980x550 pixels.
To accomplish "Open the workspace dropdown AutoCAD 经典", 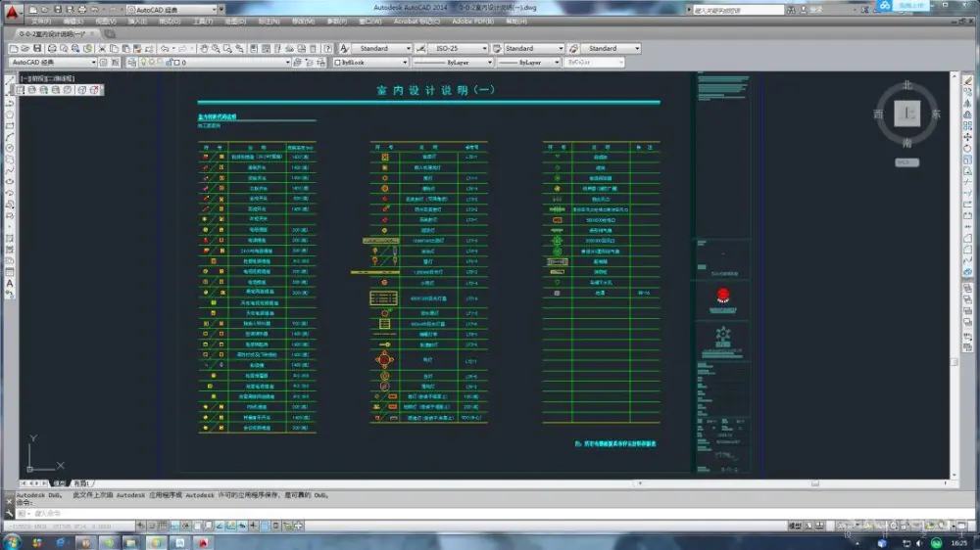I will 61,63.
